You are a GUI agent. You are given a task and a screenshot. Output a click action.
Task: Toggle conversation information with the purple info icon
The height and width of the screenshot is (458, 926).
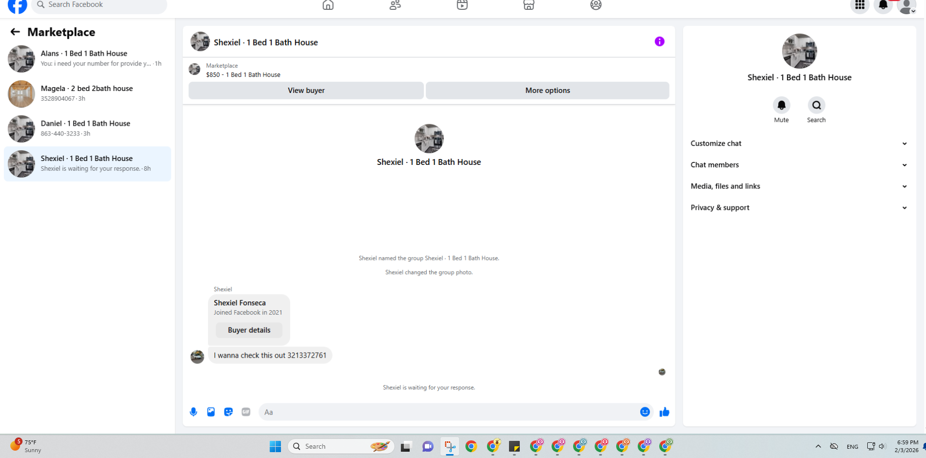(659, 42)
